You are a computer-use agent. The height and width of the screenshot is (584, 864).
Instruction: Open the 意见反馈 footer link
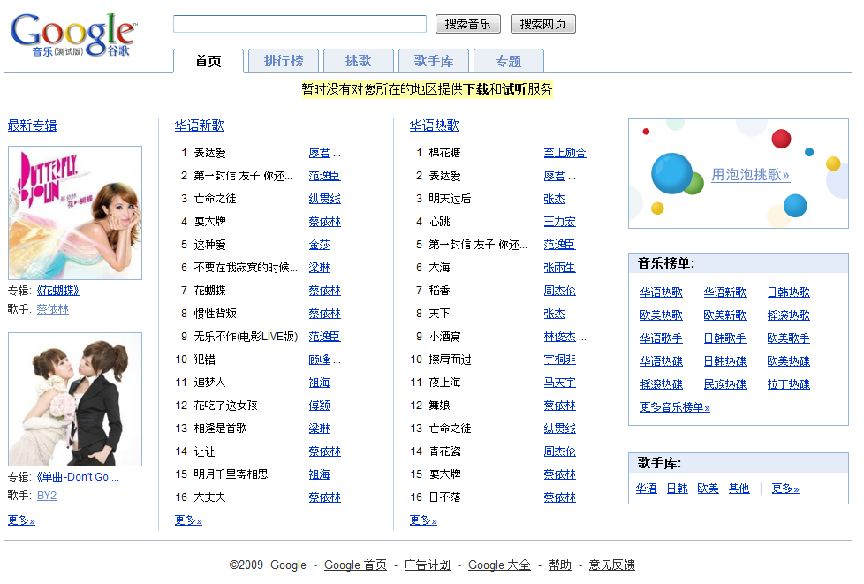[611, 565]
